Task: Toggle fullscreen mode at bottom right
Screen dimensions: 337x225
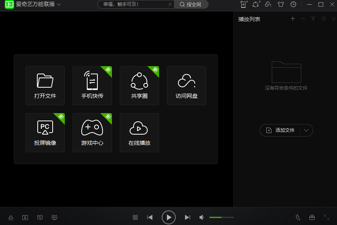Action: tap(326, 217)
